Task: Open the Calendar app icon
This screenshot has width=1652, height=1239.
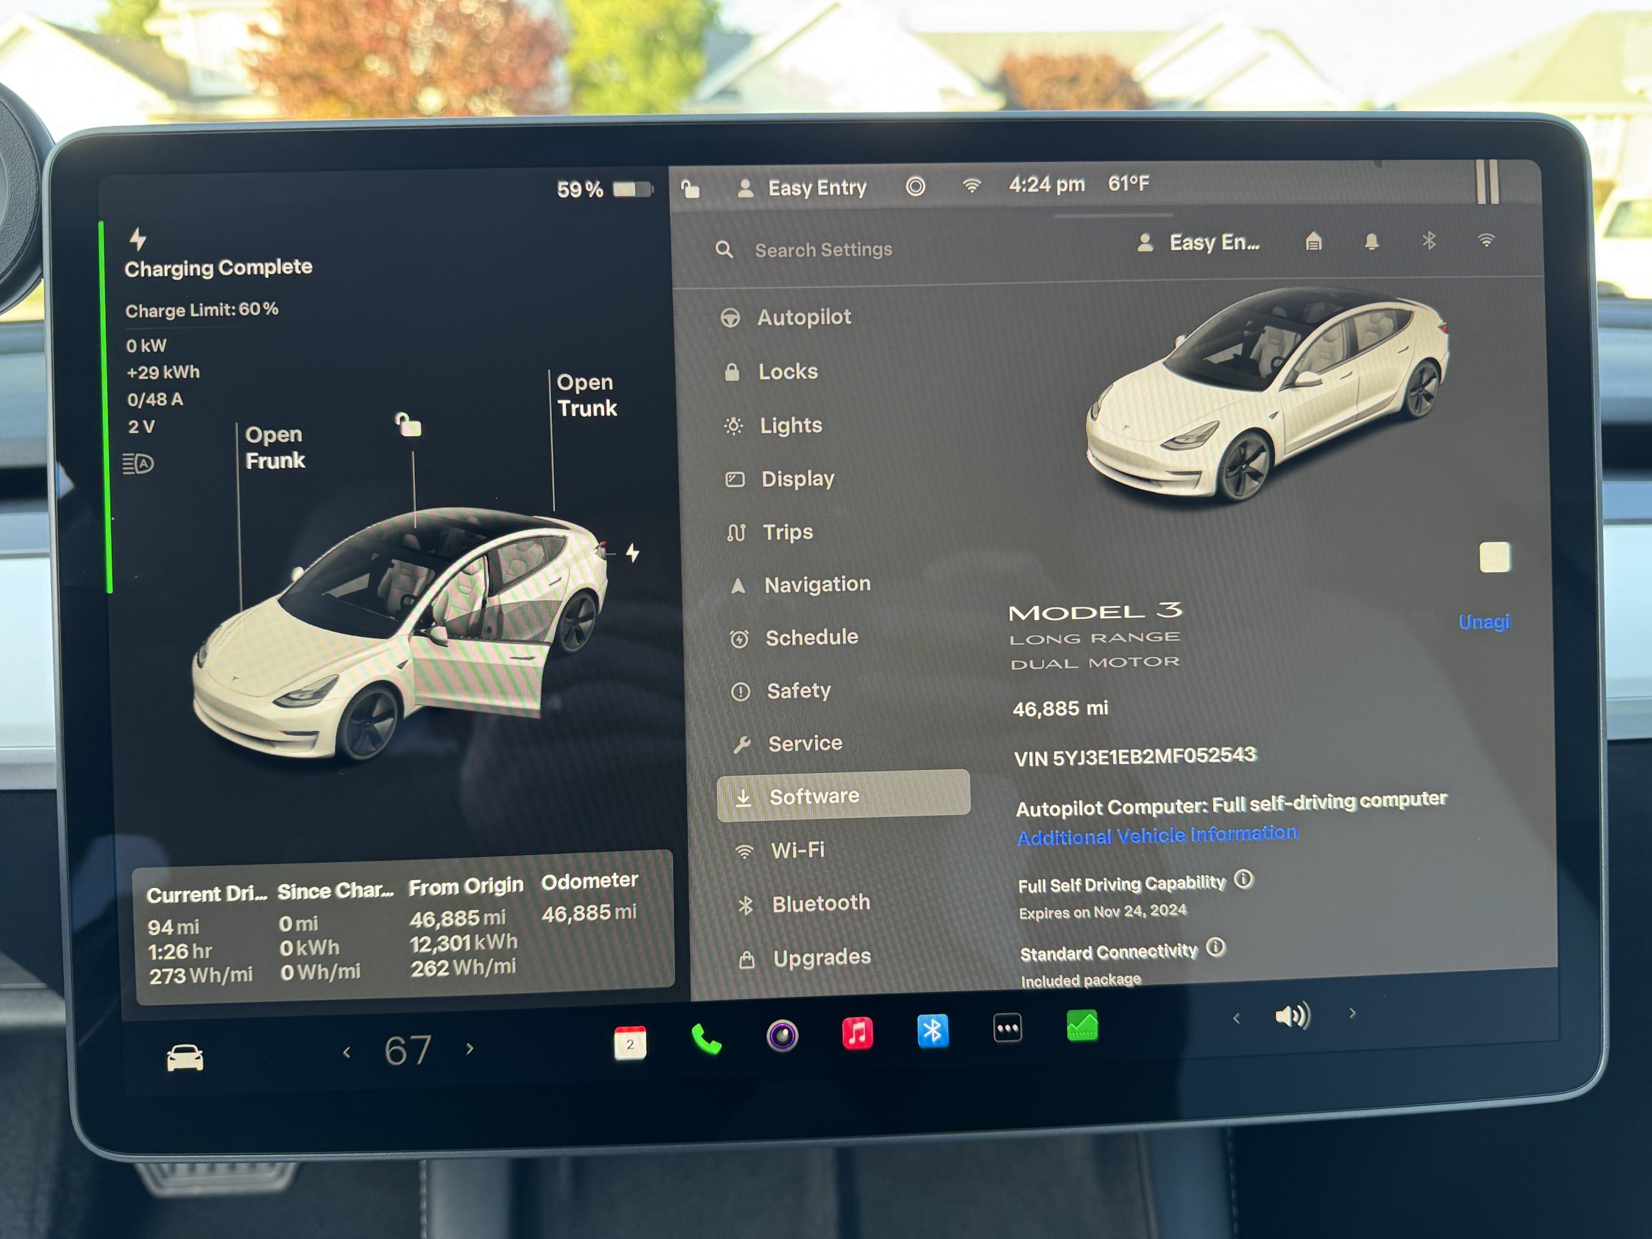Action: 630,1043
